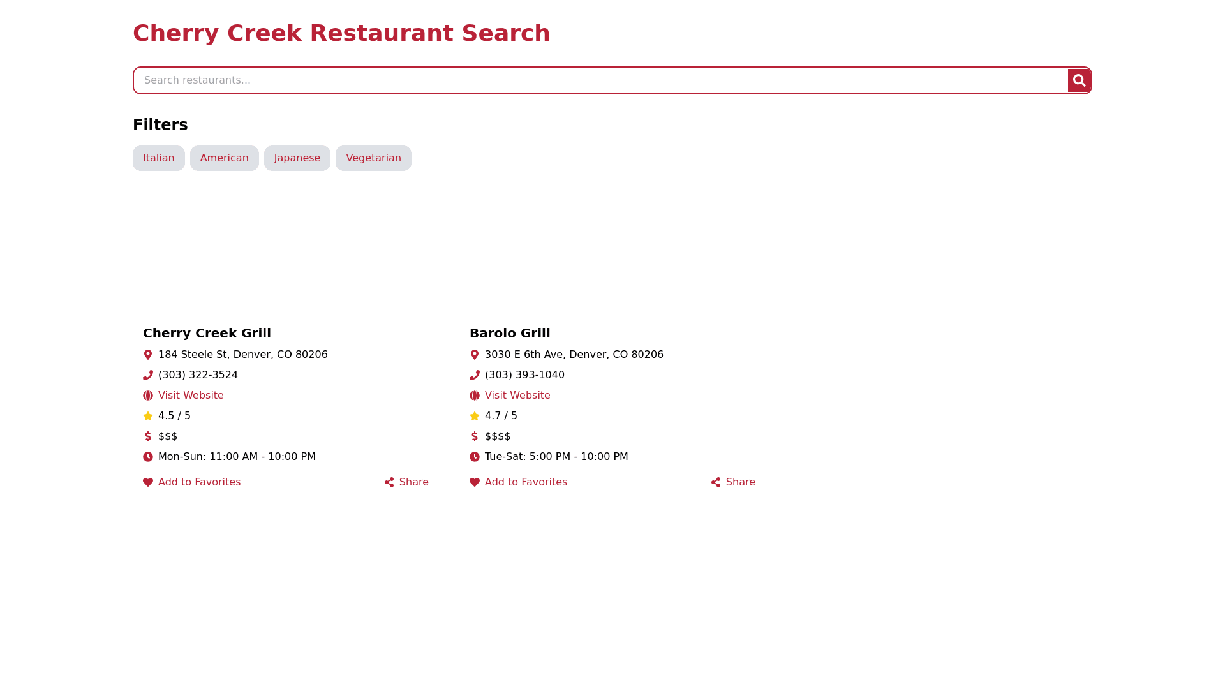This screenshot has width=1225, height=689.
Task: Click the share icon for Cherry Creek Grill
Action: tap(389, 482)
